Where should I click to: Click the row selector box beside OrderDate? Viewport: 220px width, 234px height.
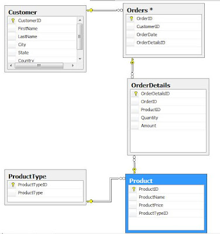[130, 35]
